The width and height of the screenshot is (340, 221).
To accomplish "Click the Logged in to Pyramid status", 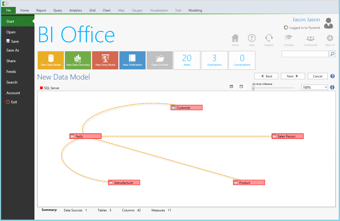I will [x=302, y=27].
